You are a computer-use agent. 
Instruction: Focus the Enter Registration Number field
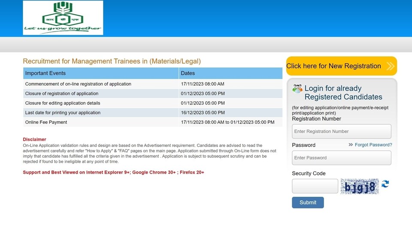(x=341, y=131)
